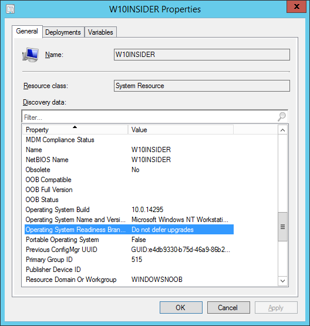
Task: Select the NetBIOS Name row
Action: (x=129, y=160)
